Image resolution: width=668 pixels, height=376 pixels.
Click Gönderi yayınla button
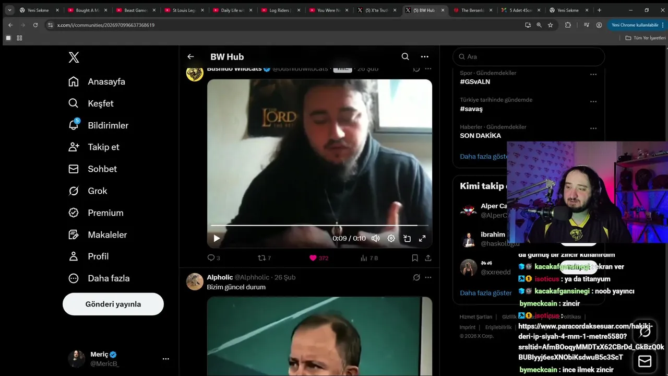click(113, 304)
